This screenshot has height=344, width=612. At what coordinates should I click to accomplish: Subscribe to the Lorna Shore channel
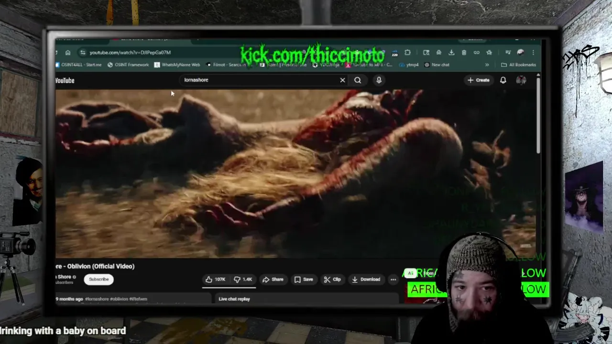(98, 279)
